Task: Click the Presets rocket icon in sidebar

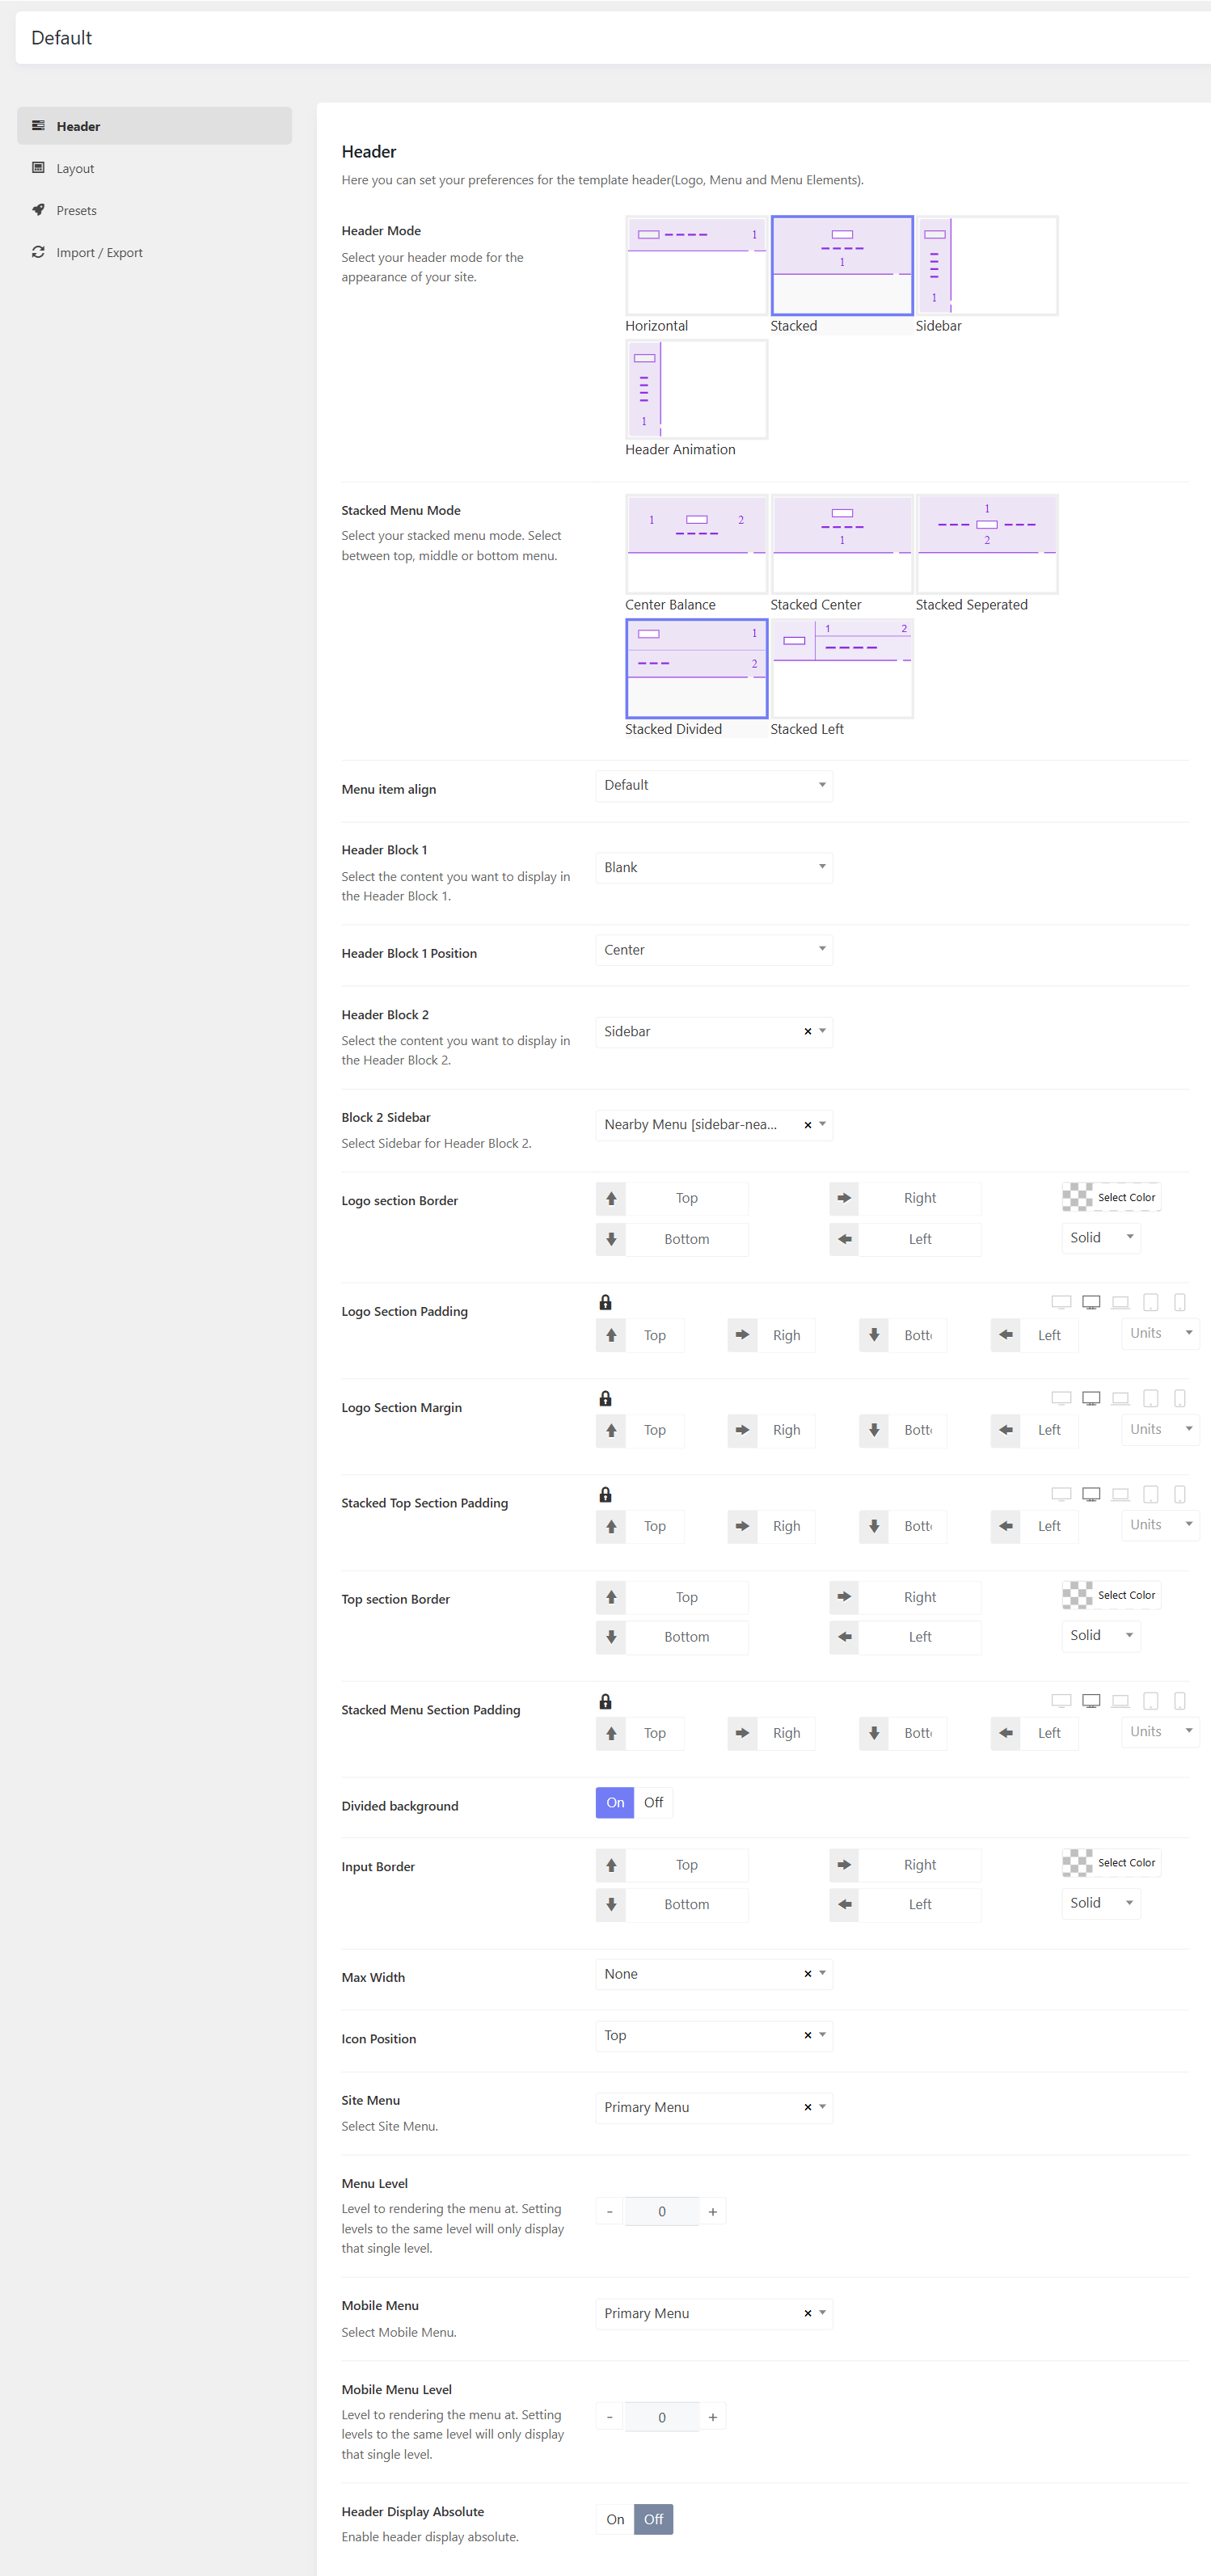Action: click(38, 210)
